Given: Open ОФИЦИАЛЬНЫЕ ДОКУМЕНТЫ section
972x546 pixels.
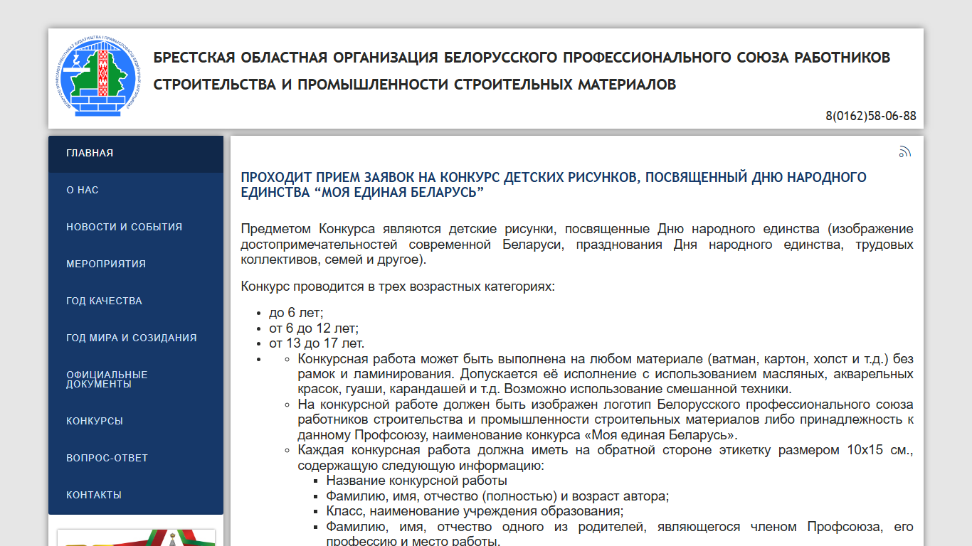Looking at the screenshot, I should 136,380.
